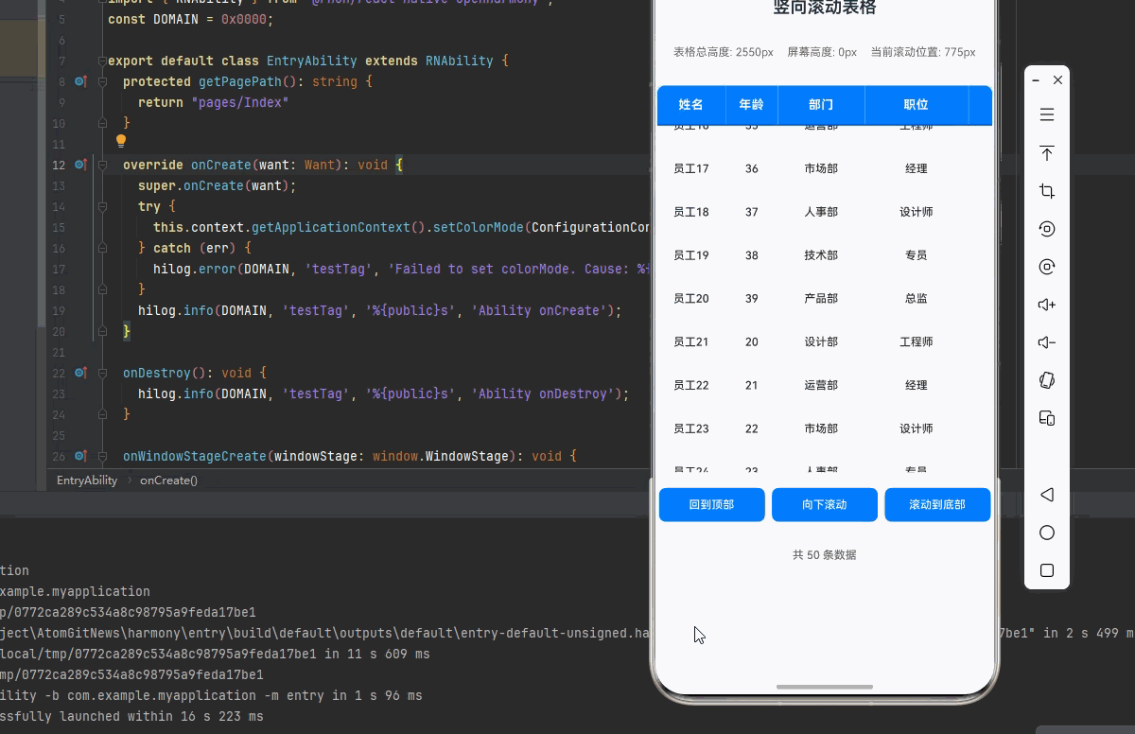Click the 产品部 department cell

tap(821, 299)
